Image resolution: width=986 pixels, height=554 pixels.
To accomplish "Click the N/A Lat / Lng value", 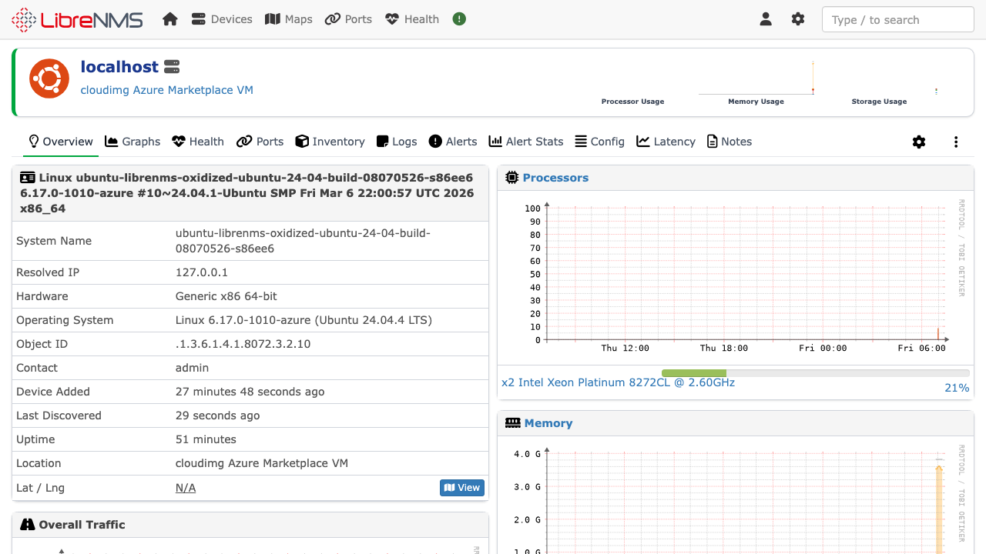I will pos(186,488).
